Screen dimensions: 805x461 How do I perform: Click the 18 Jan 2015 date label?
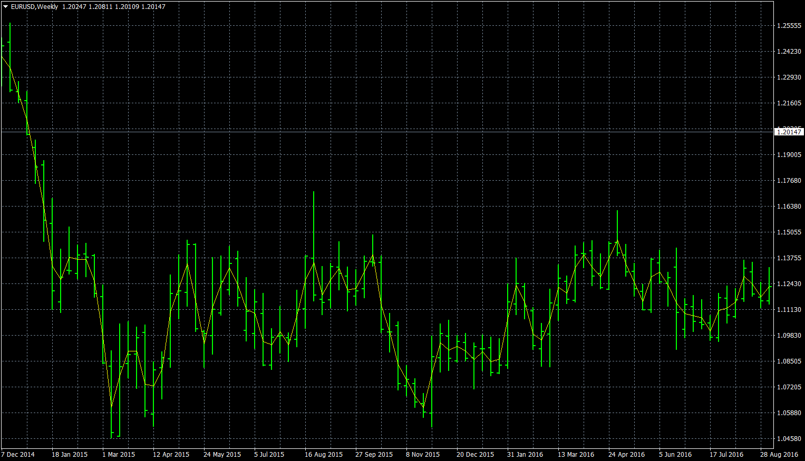click(70, 454)
